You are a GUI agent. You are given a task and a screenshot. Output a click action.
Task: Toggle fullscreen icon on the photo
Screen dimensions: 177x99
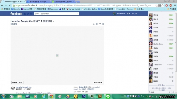[101, 29]
